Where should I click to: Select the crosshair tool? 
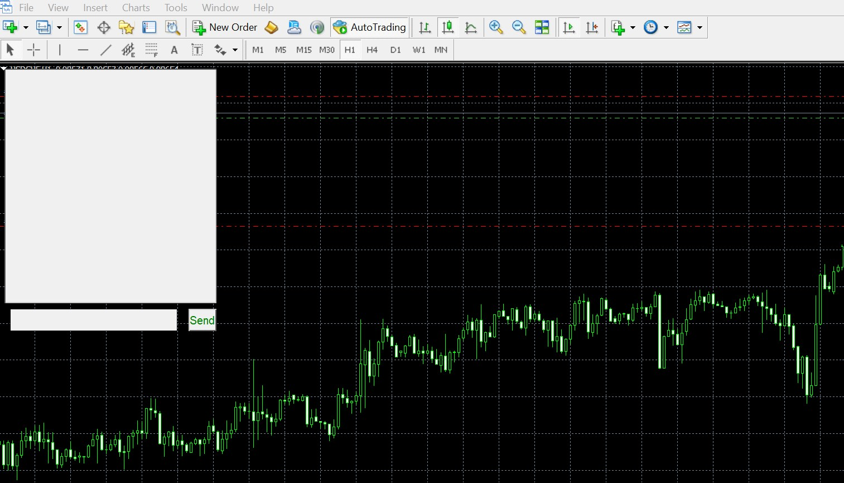33,50
